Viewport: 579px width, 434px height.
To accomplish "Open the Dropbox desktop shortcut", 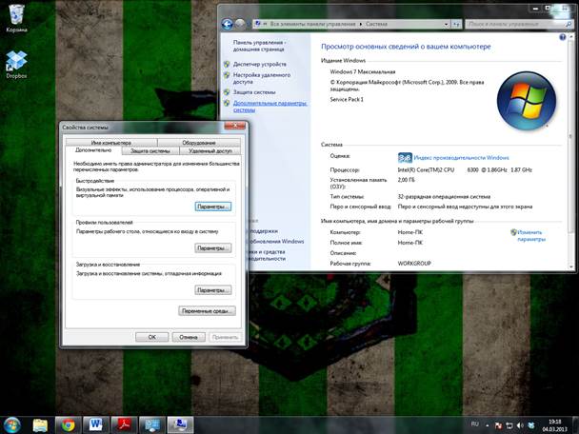I will point(16,65).
